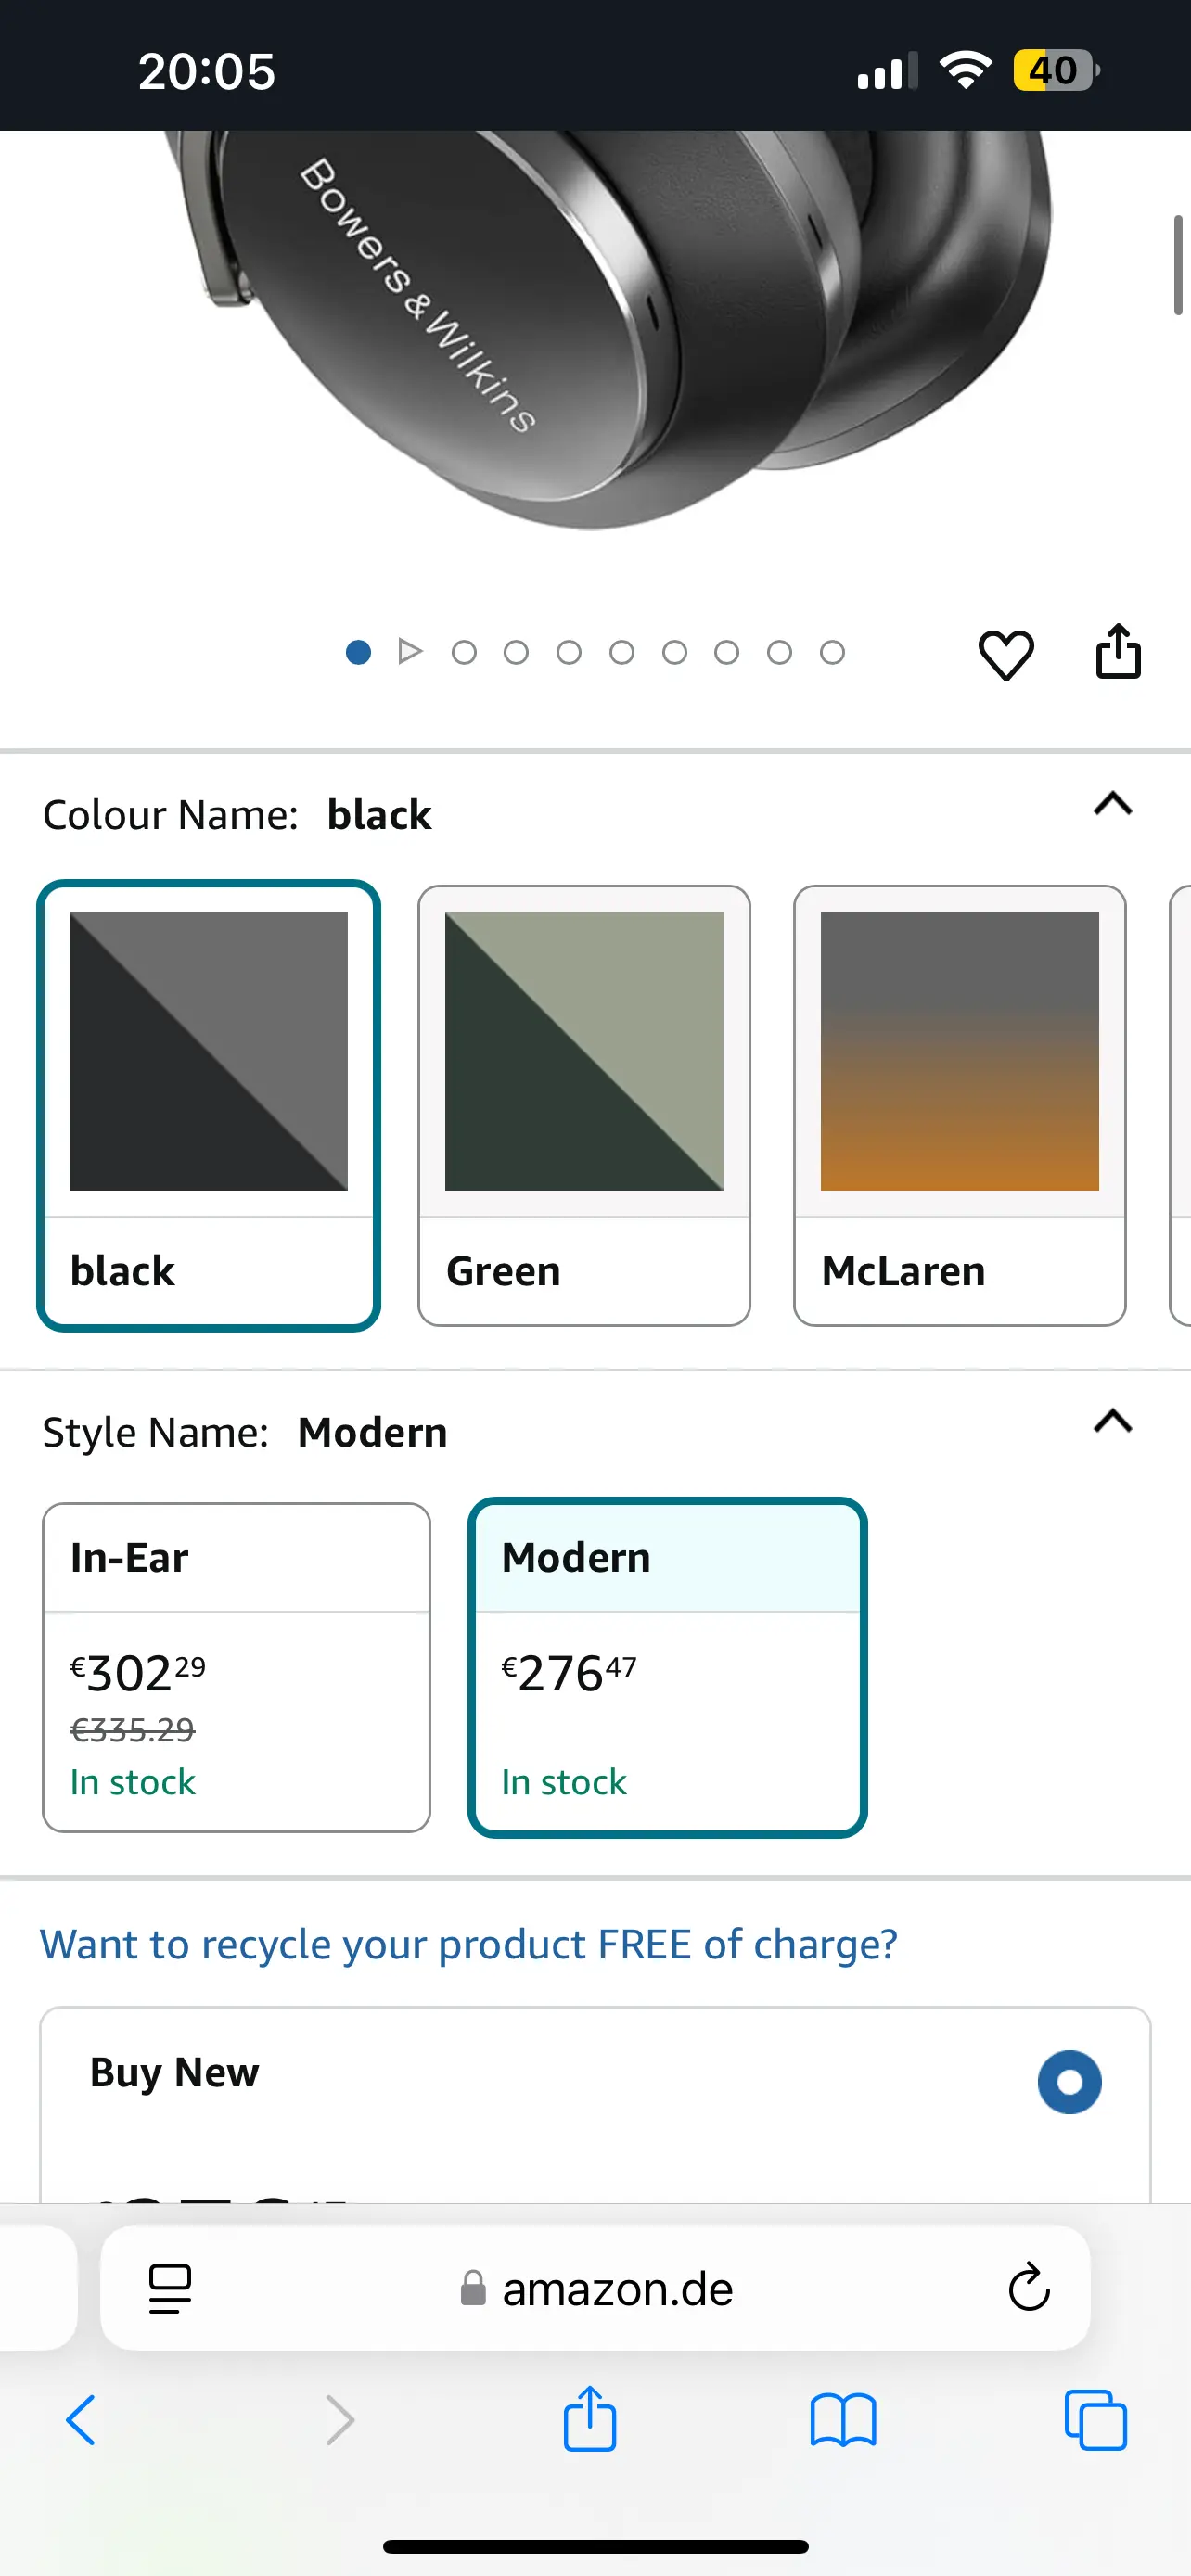
Task: Tap the battery indicator in status bar
Action: point(1056,70)
